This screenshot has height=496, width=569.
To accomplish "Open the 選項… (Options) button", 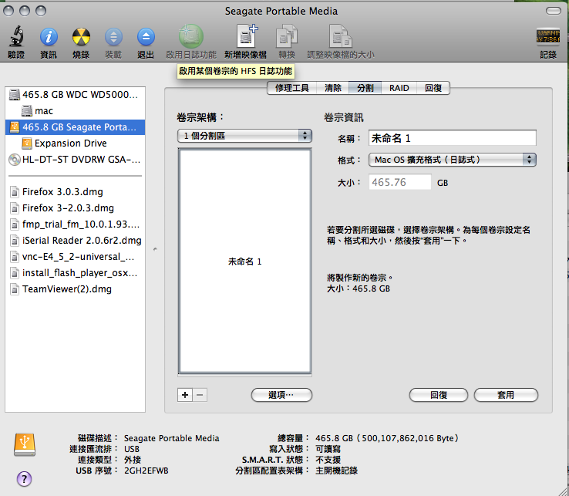I will tap(281, 395).
